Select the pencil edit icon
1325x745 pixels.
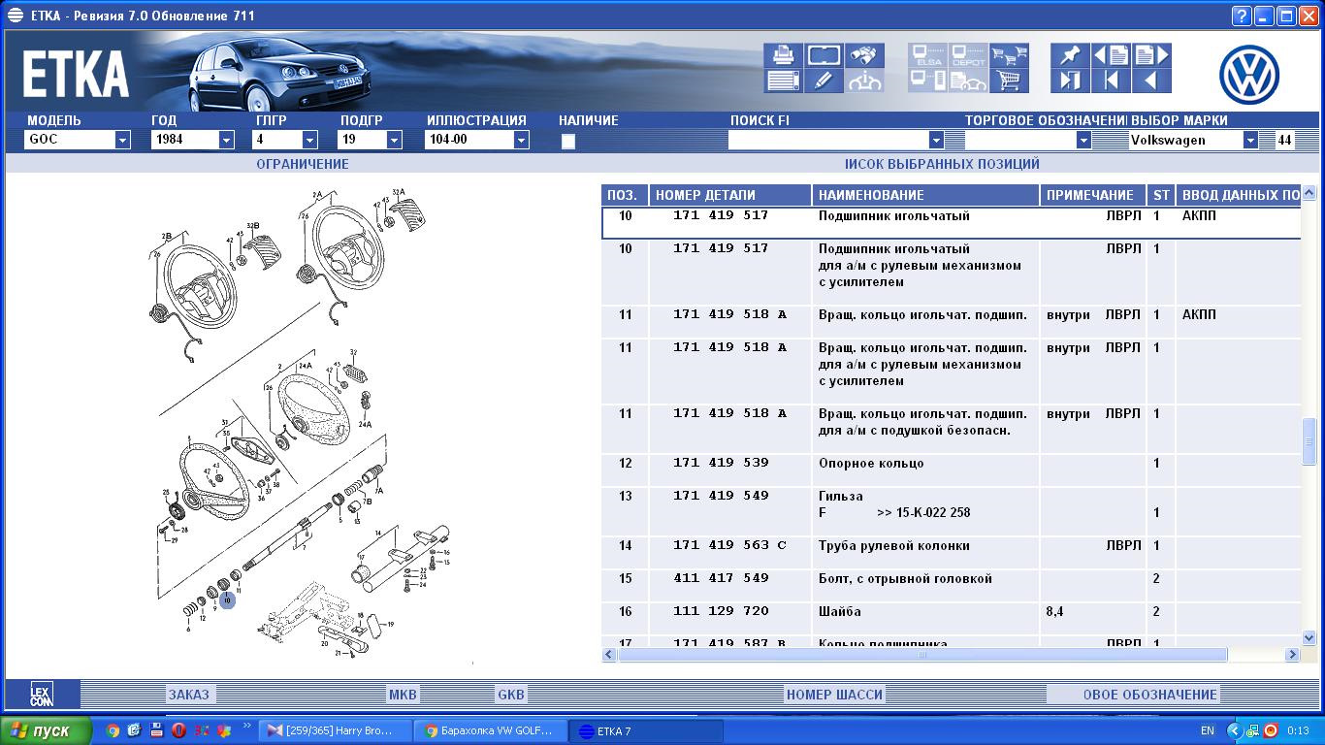point(824,81)
